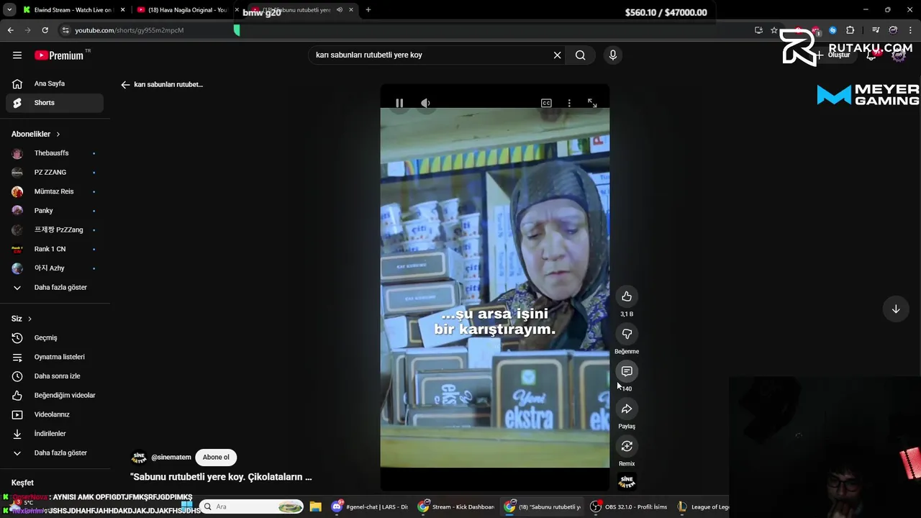Open a new browser tab

coord(368,10)
